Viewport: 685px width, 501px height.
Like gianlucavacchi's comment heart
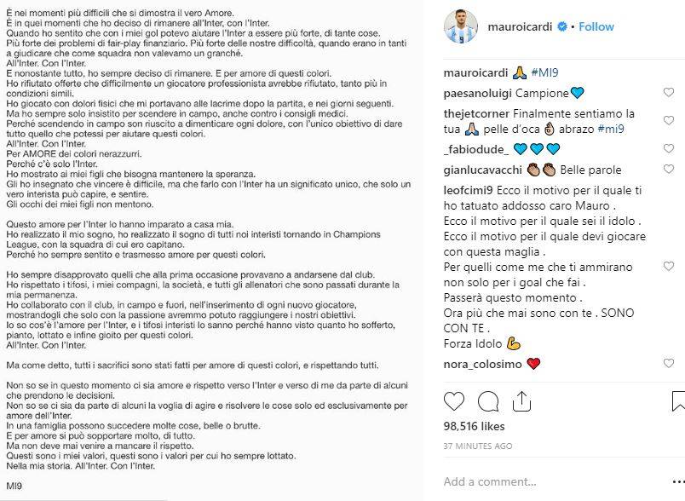pos(669,170)
